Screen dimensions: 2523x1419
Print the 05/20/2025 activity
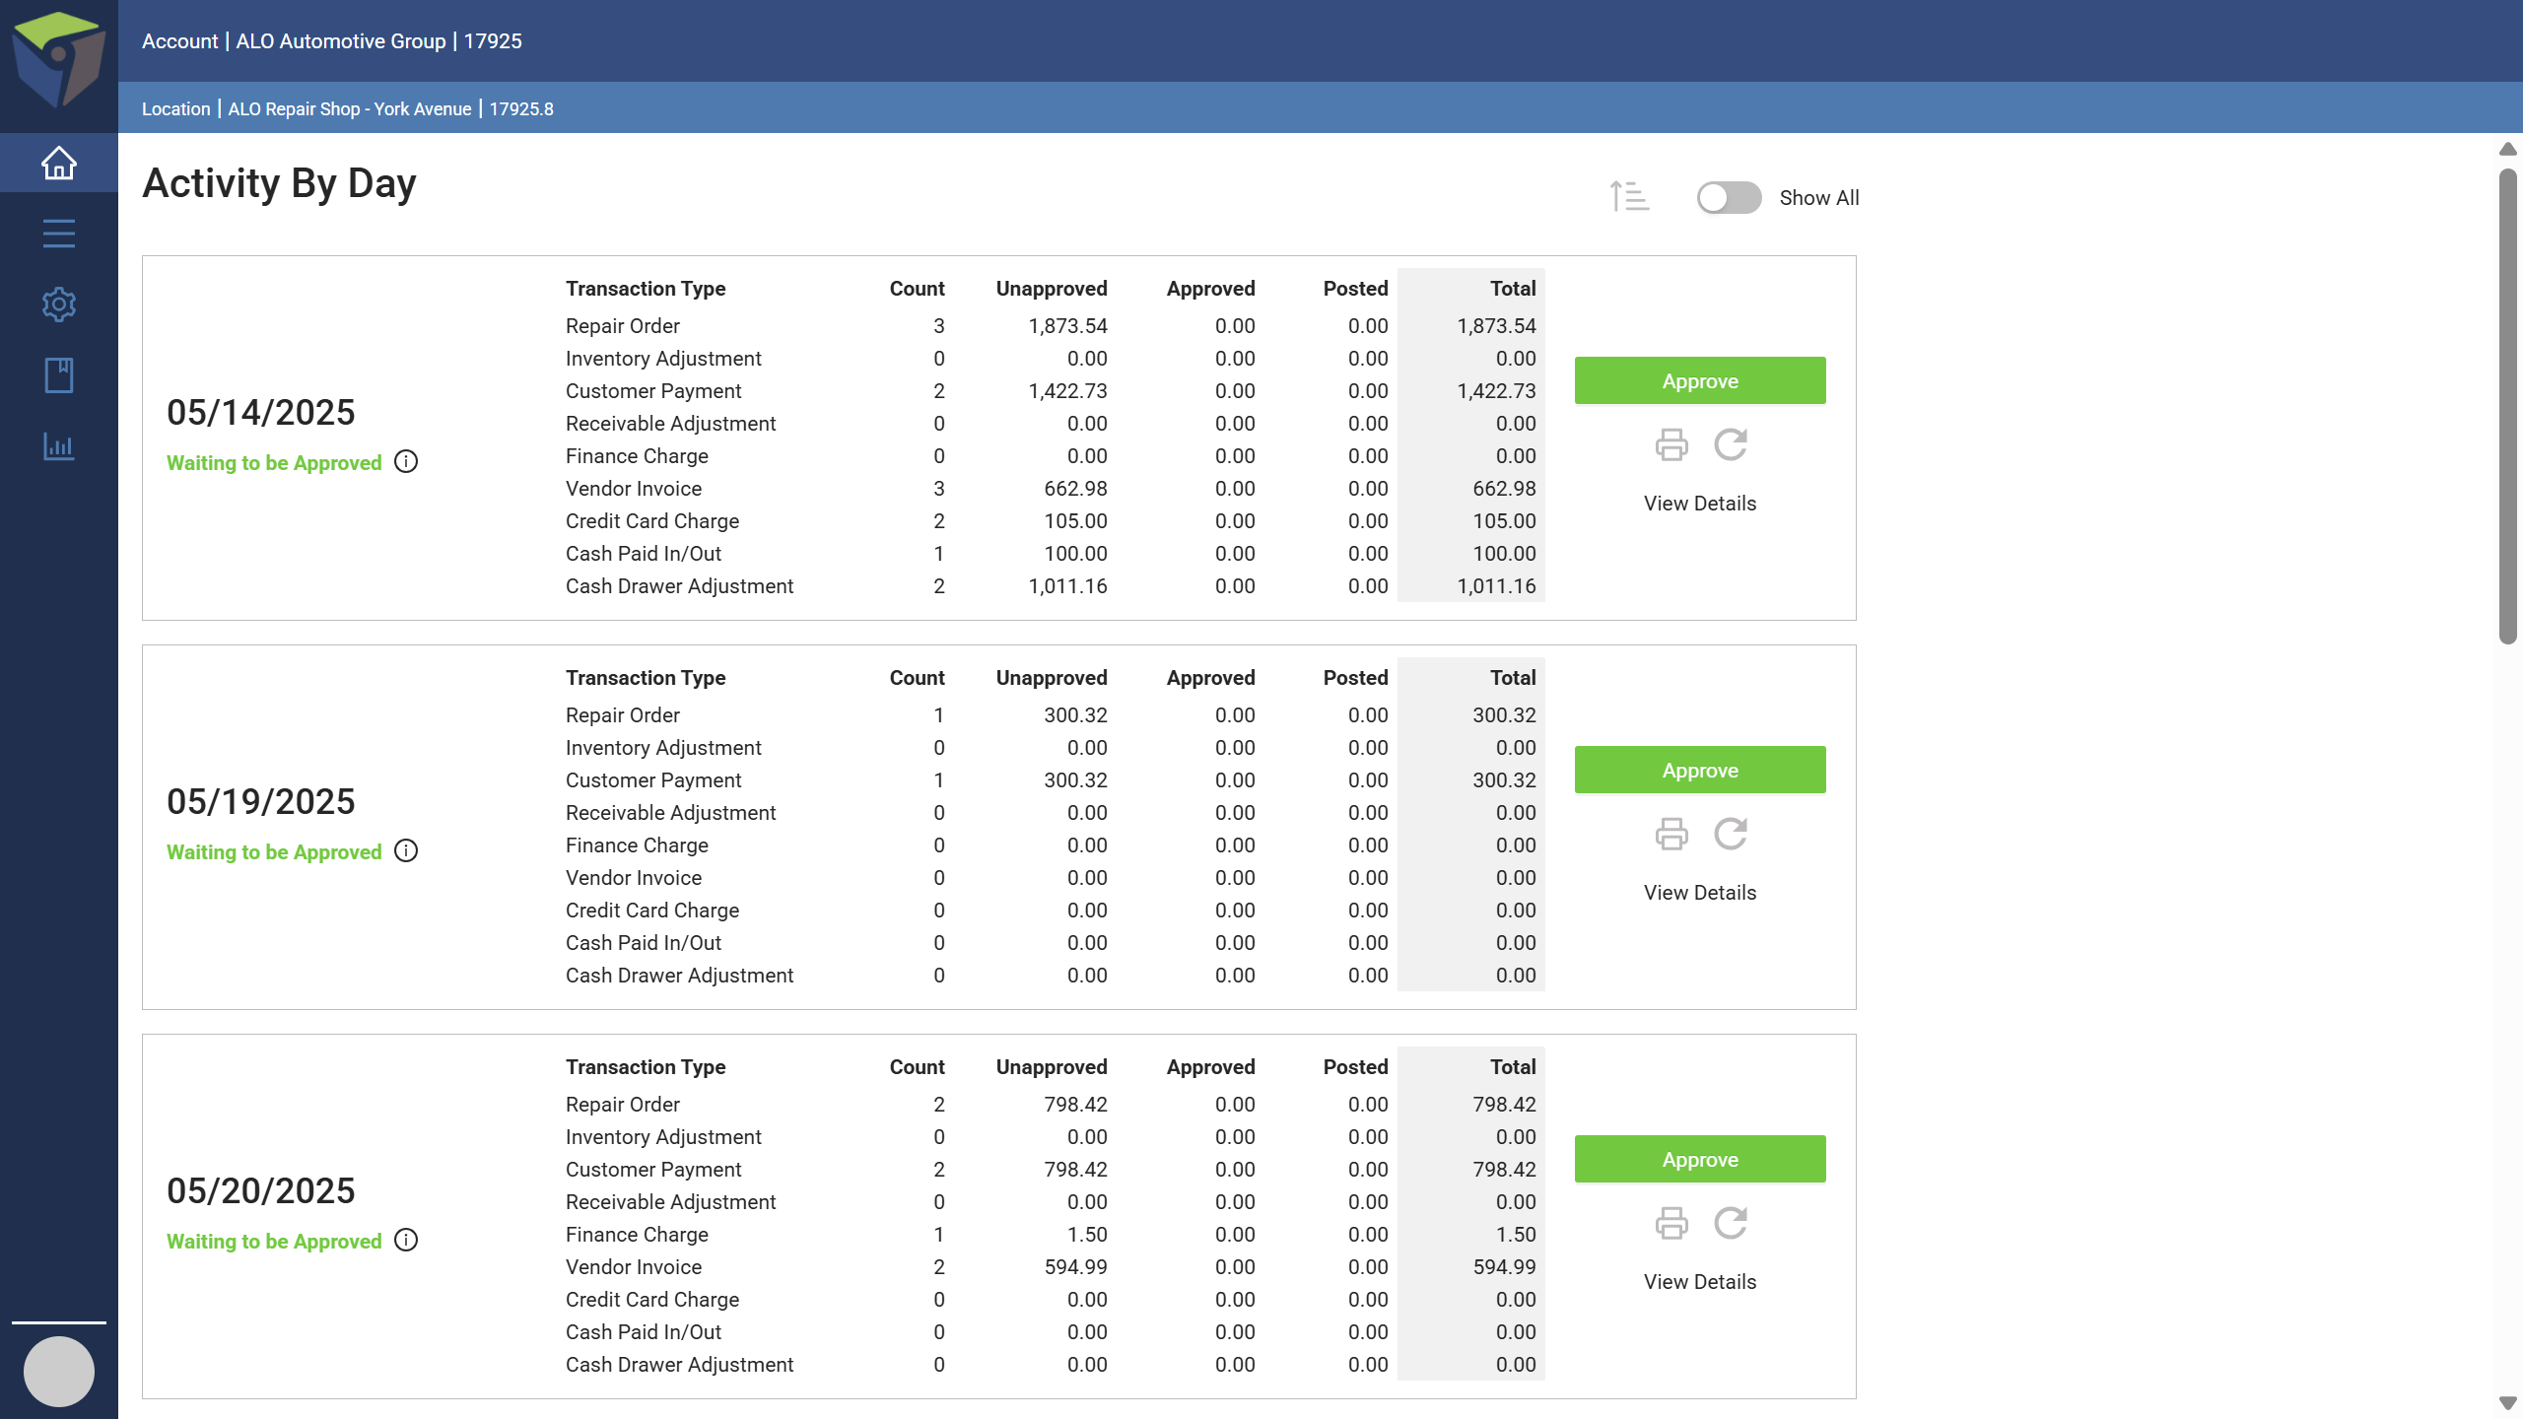tap(1671, 1224)
